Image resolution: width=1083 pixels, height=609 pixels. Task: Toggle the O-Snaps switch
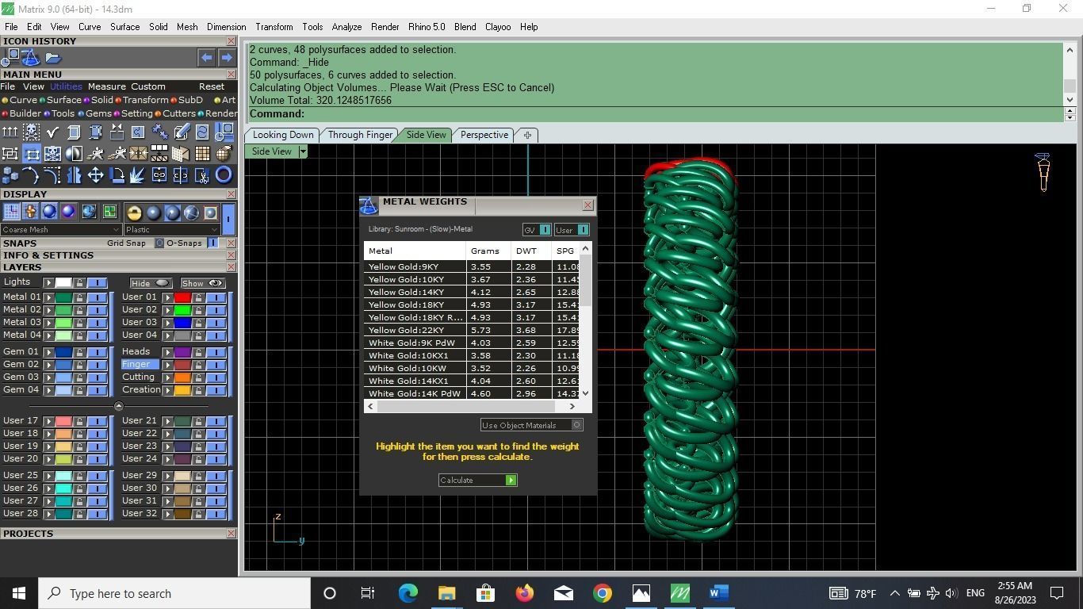pos(212,243)
